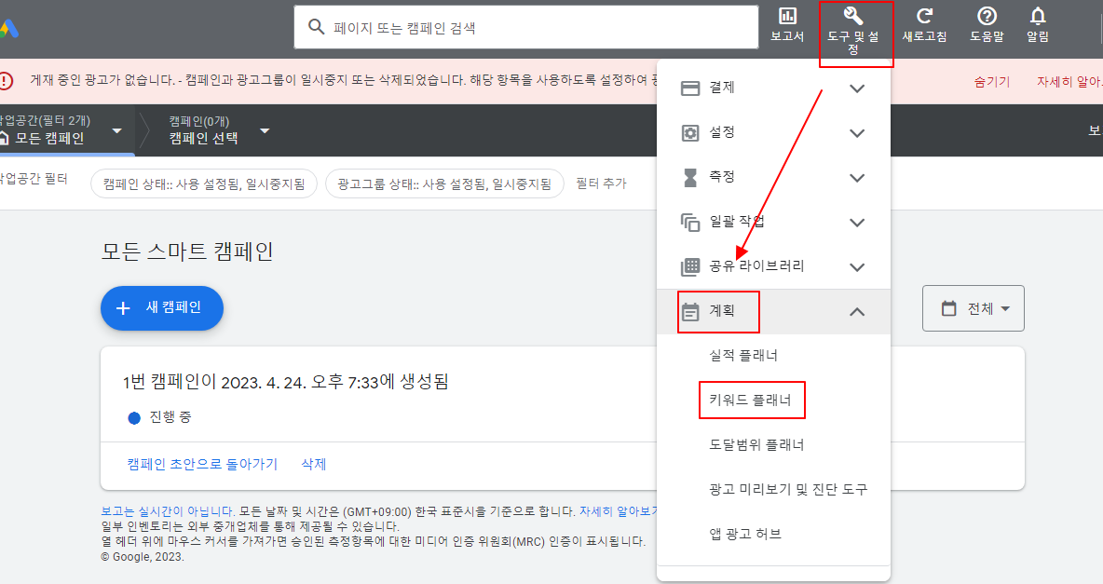The width and height of the screenshot is (1103, 584).
Task: Expand the 측정 section chevron
Action: tap(857, 178)
